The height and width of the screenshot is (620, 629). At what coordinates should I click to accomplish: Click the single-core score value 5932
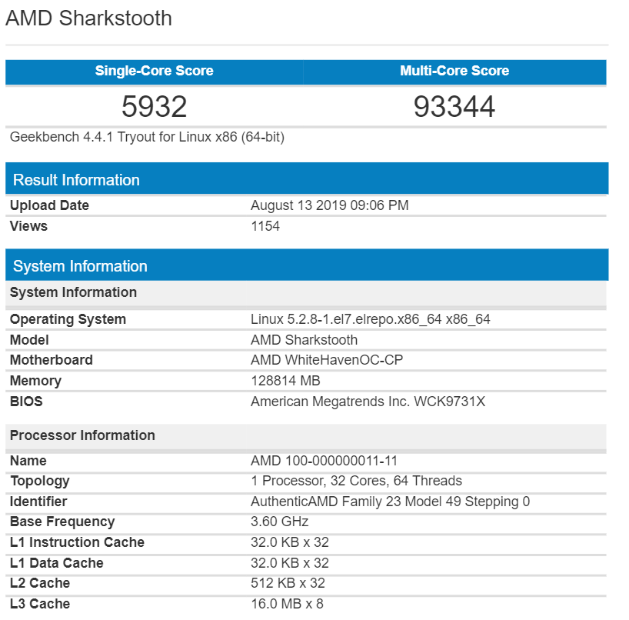[154, 107]
